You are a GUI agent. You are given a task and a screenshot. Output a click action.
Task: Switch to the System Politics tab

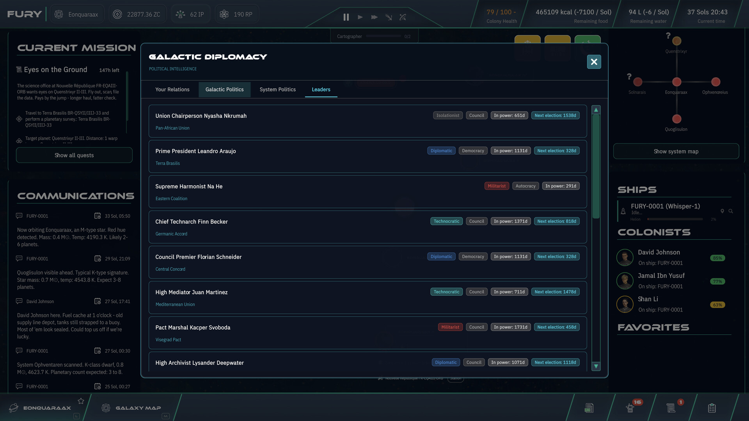point(277,90)
